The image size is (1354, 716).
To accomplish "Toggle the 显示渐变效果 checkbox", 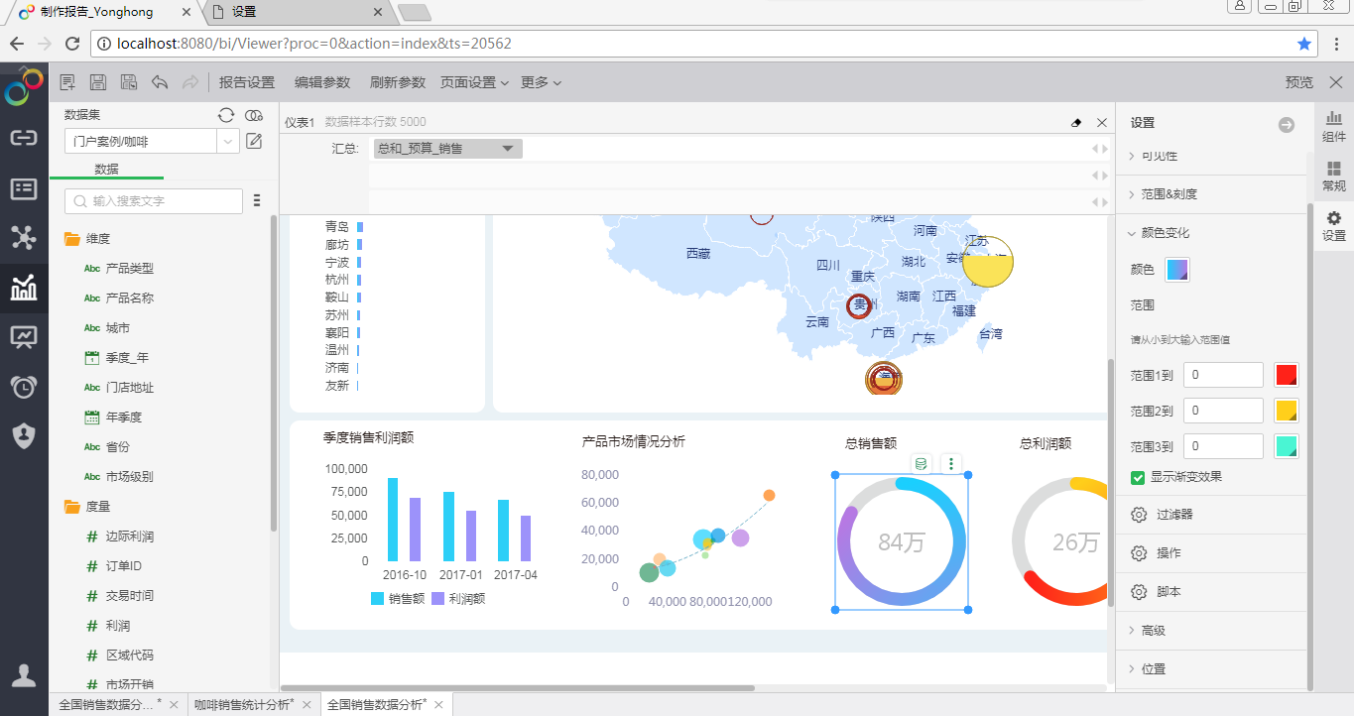I will click(1138, 477).
